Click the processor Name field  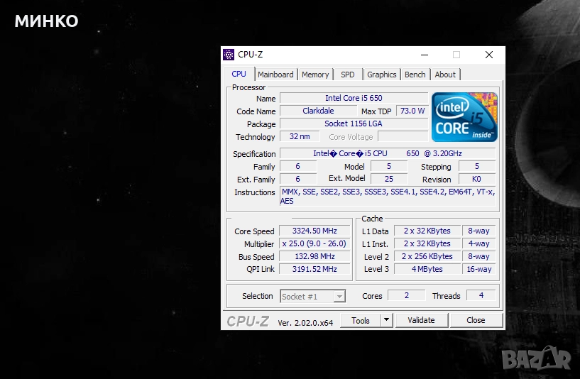(x=353, y=98)
